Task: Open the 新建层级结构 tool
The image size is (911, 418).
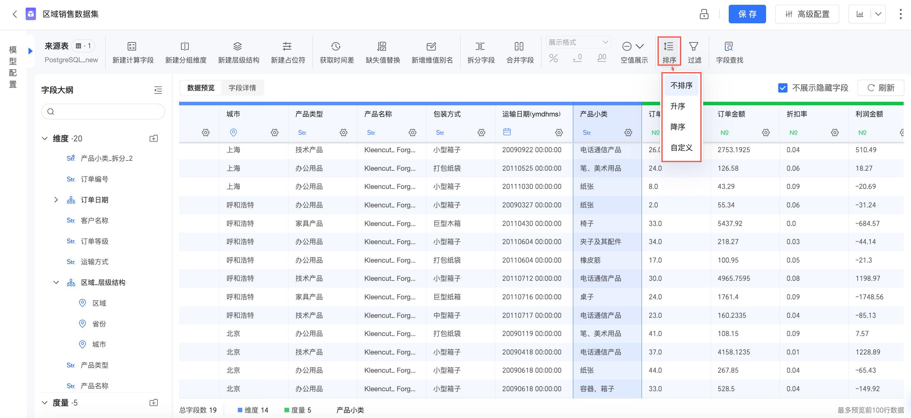Action: (238, 46)
